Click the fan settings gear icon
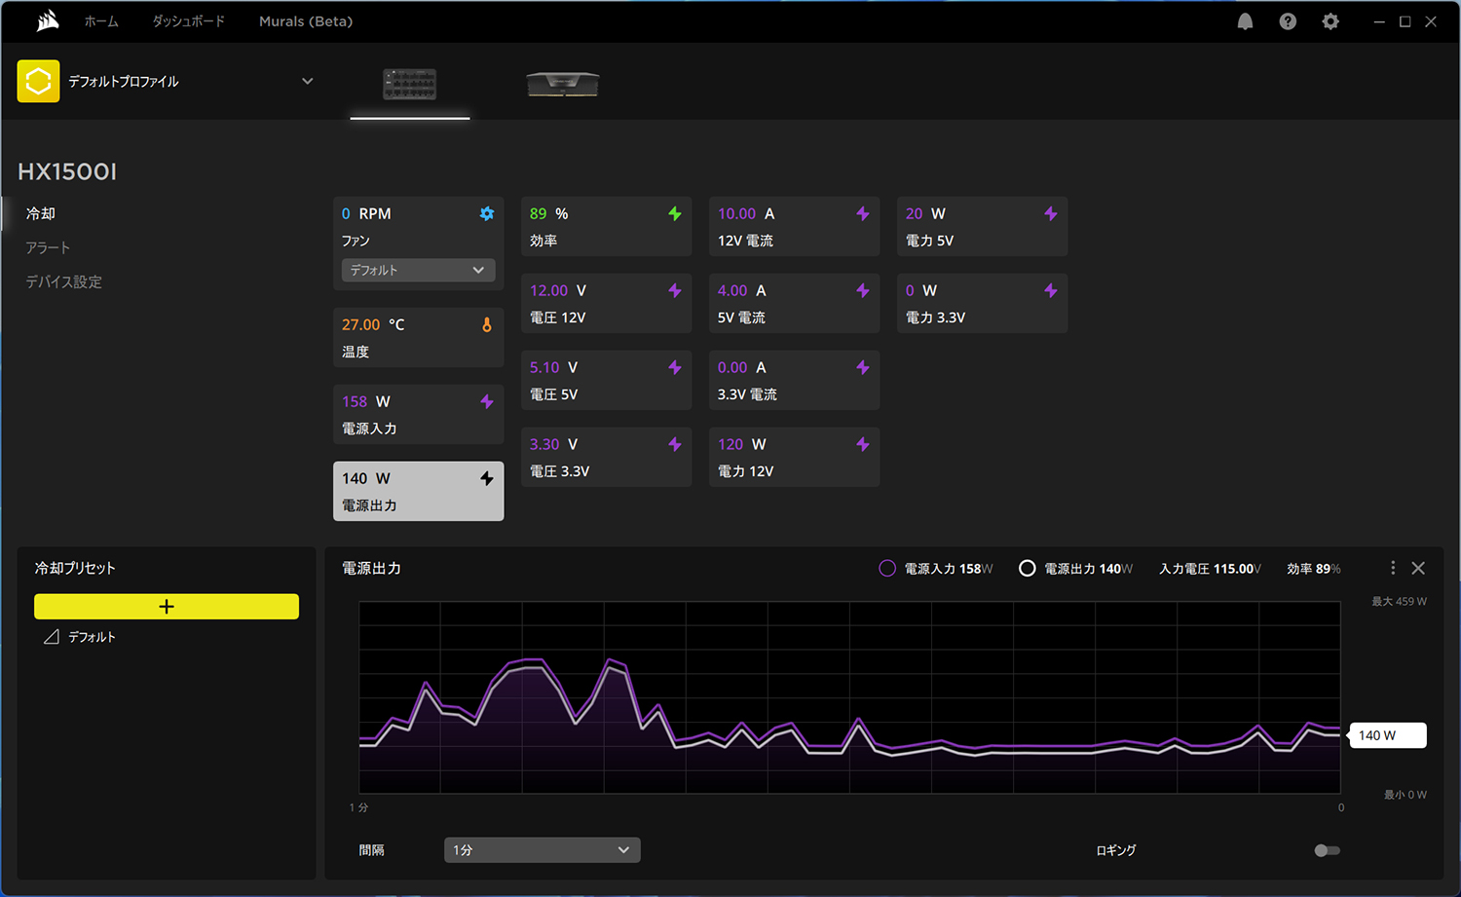The image size is (1461, 897). pyautogui.click(x=487, y=213)
